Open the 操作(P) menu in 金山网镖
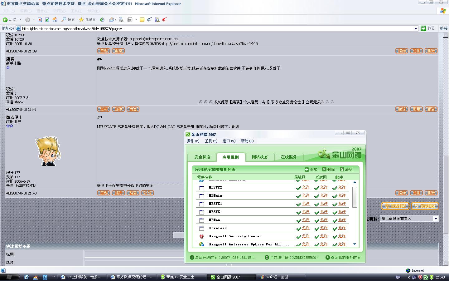This screenshot has width=449, height=281. 193,141
